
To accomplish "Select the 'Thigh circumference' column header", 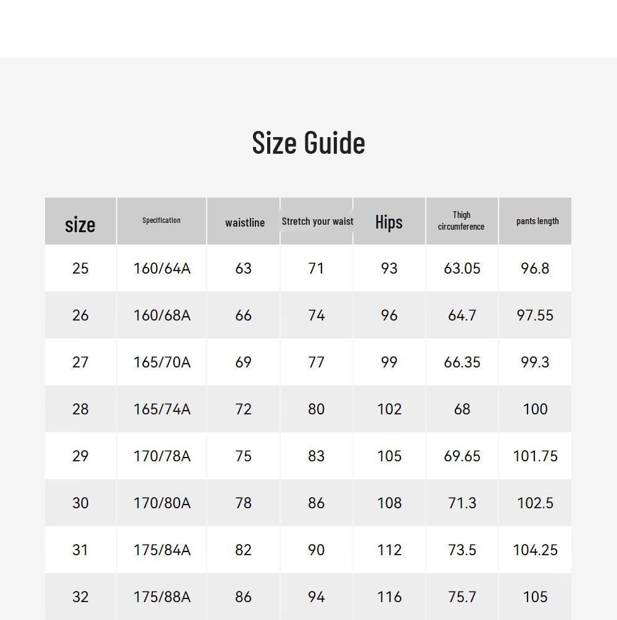I will pos(462,220).
